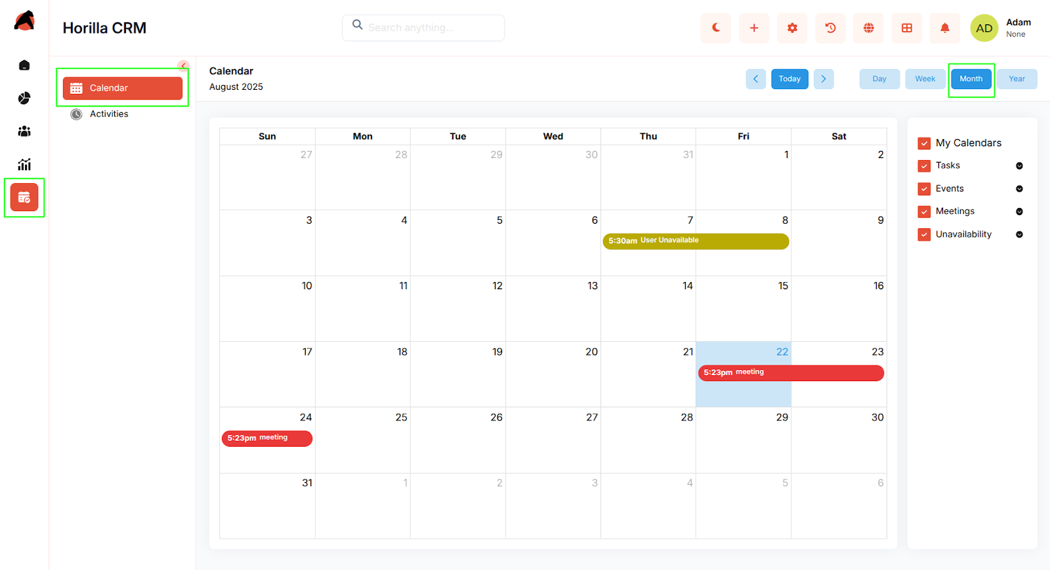The height and width of the screenshot is (570, 1050).
Task: Select Activities in the side menu
Action: tap(109, 114)
